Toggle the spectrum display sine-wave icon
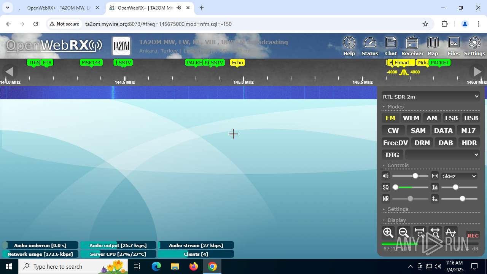The width and height of the screenshot is (487, 274). tap(450, 233)
